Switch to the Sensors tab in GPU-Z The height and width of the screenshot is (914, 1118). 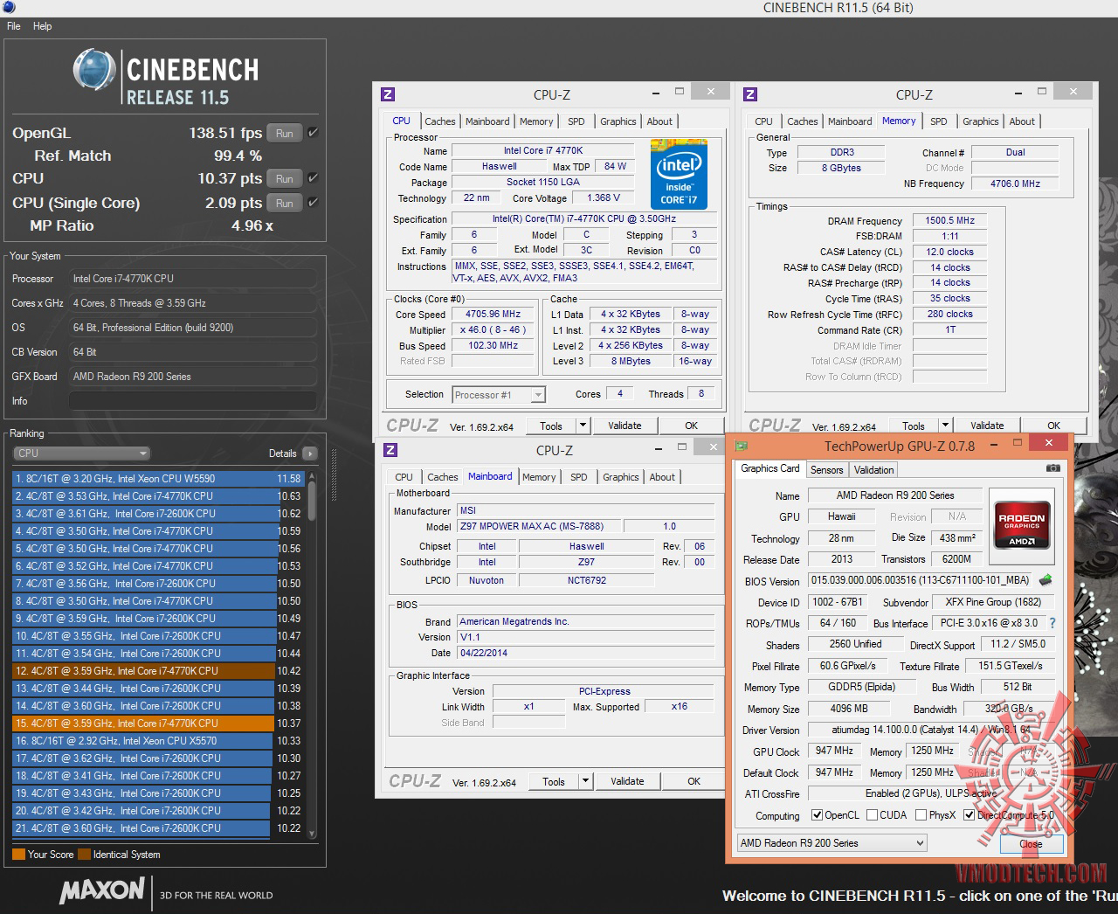click(x=827, y=470)
